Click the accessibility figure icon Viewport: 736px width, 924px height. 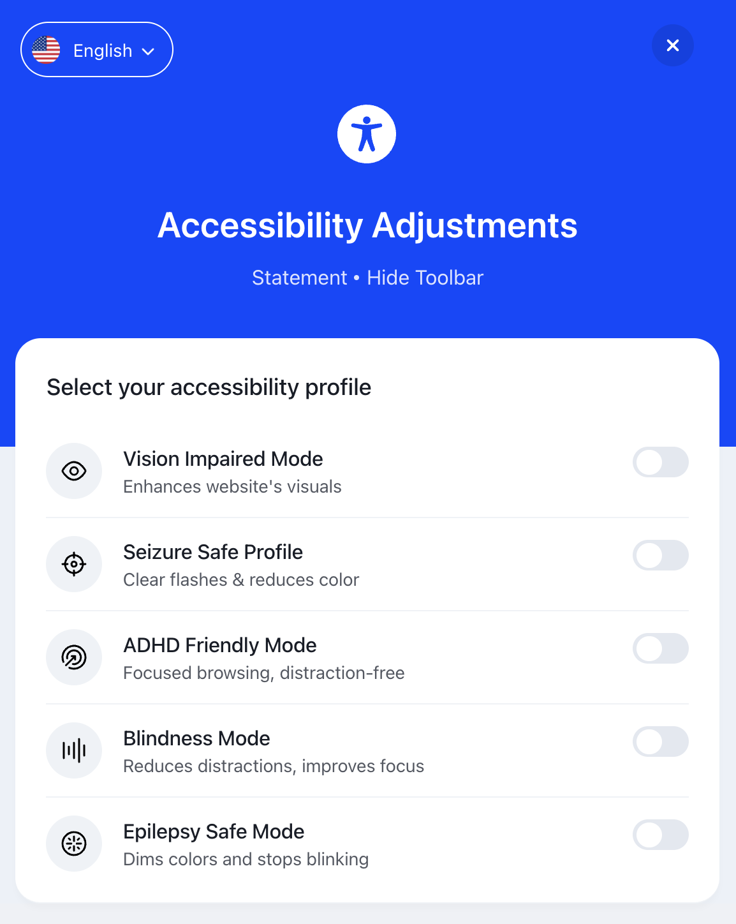367,134
